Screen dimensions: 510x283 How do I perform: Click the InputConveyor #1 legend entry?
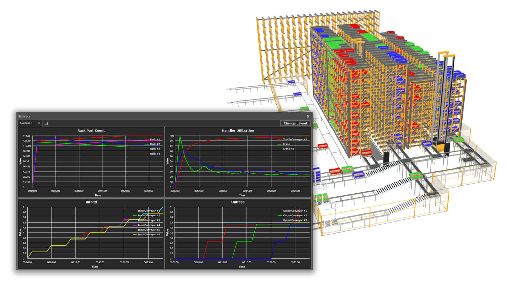(147, 211)
